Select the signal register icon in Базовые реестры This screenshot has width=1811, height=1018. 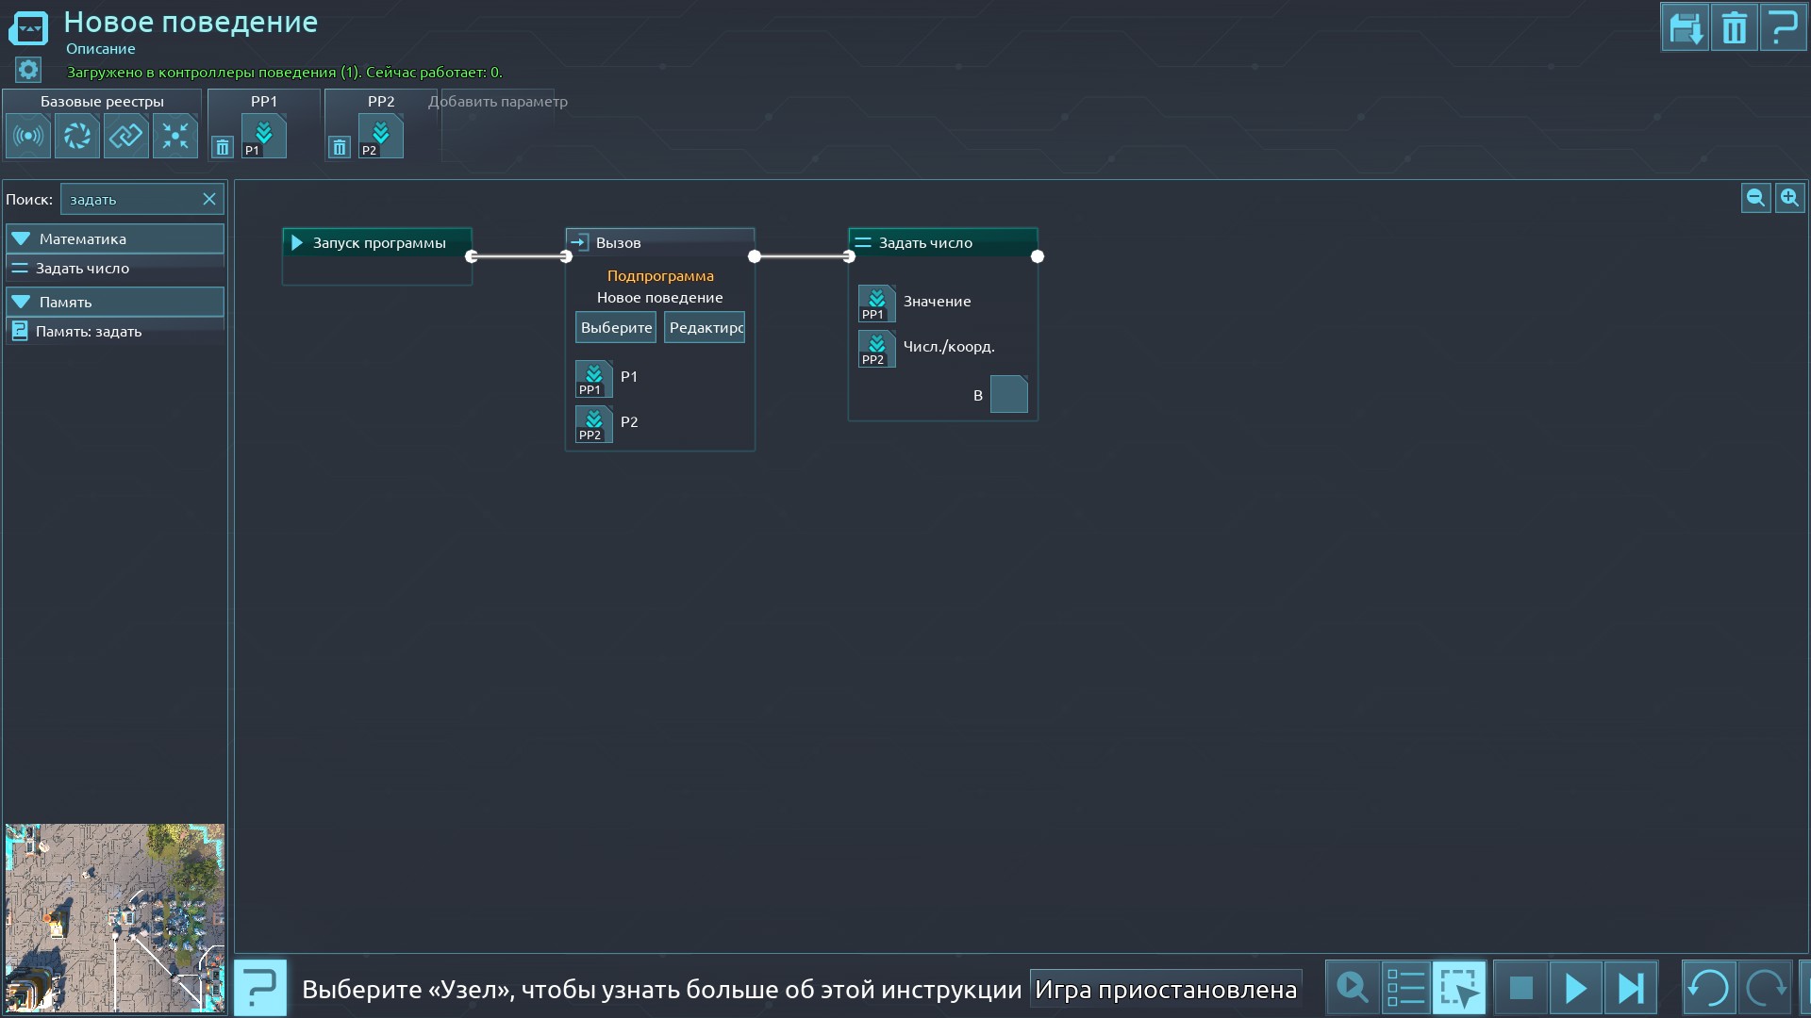point(28,137)
